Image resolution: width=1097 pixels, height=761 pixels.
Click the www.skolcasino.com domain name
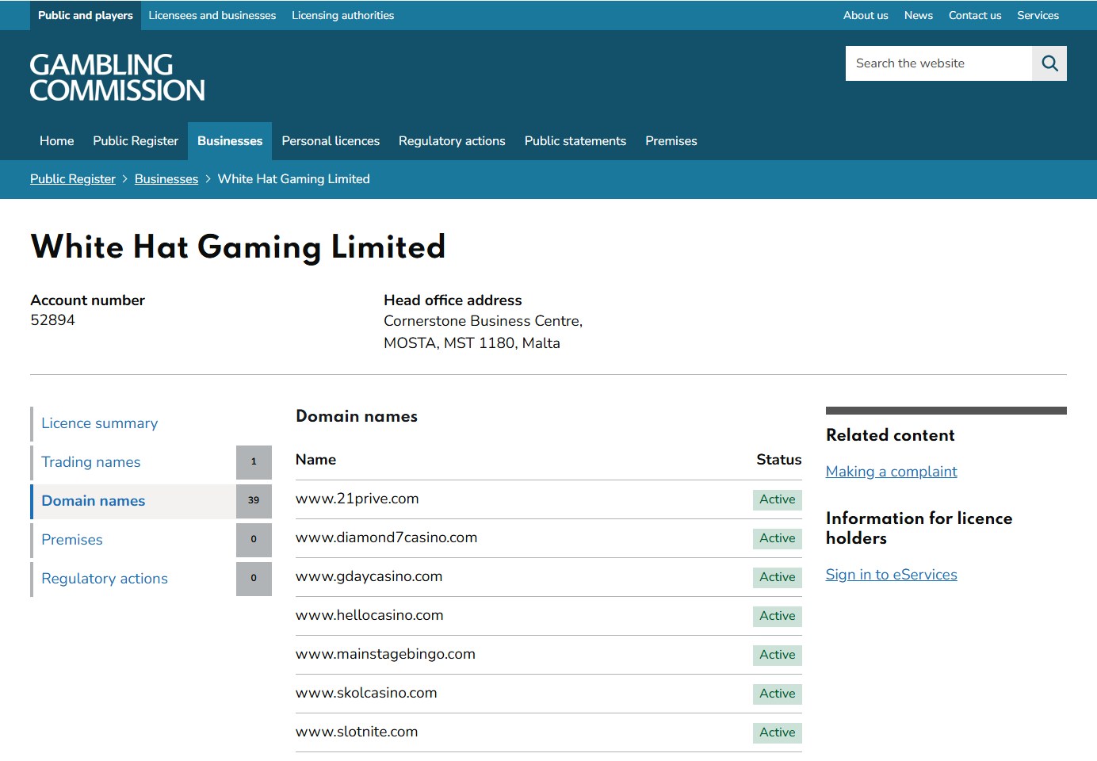[x=366, y=693]
